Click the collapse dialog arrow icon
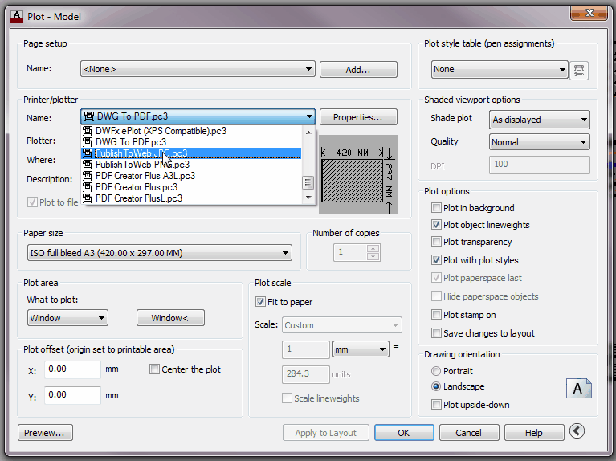This screenshot has width=616, height=461. click(x=577, y=432)
